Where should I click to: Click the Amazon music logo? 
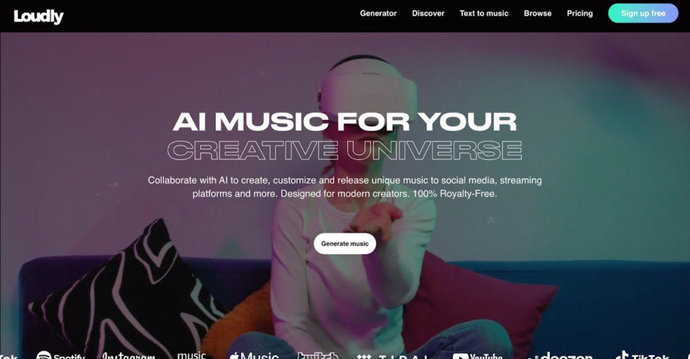point(191,355)
